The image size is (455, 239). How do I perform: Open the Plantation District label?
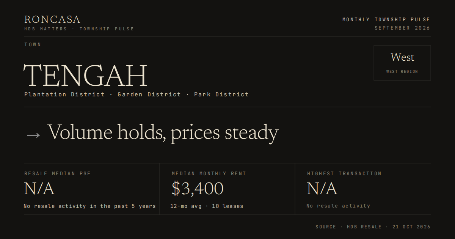coord(64,94)
